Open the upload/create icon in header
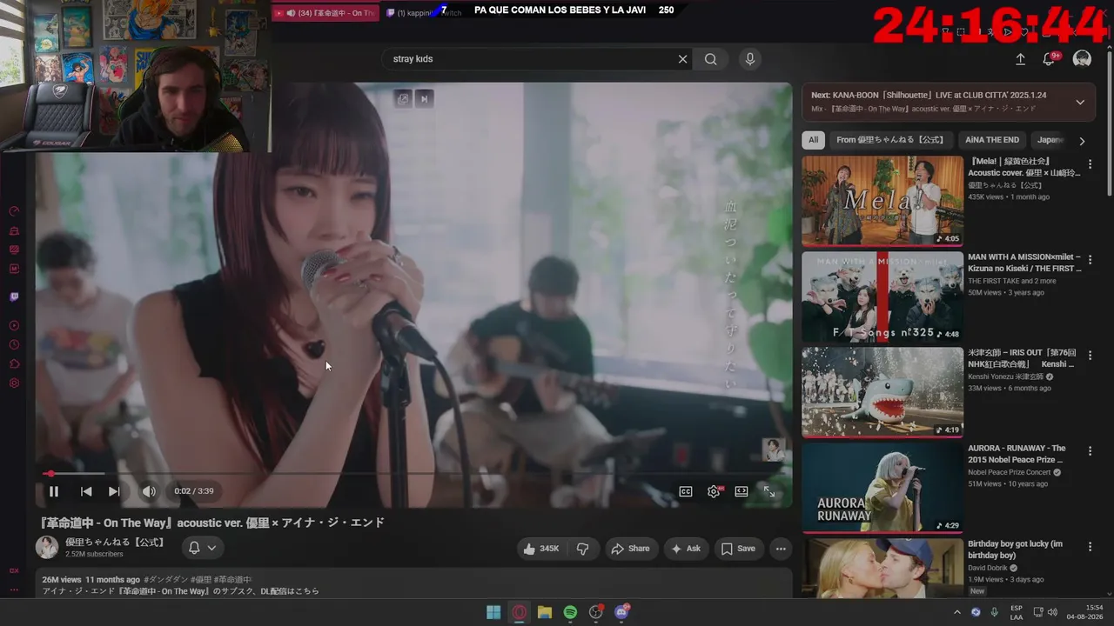Viewport: 1114px width, 626px height. pos(1021,59)
